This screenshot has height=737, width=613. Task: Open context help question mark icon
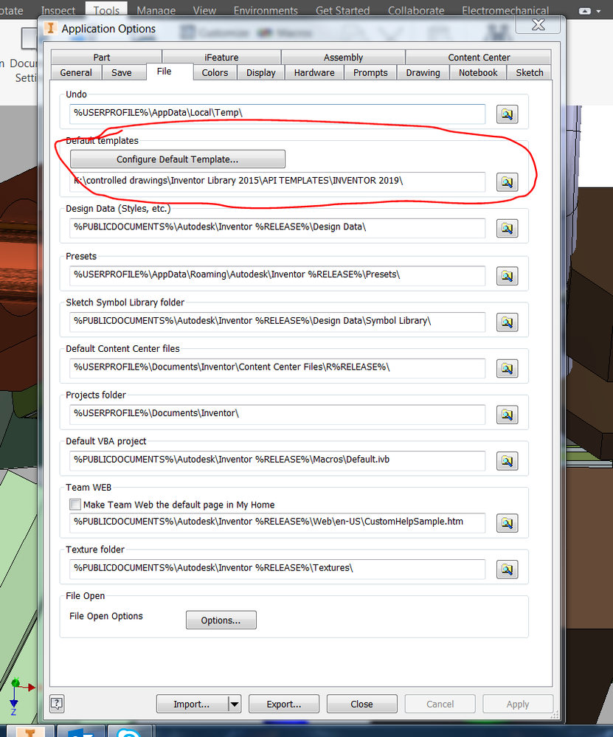click(x=57, y=704)
